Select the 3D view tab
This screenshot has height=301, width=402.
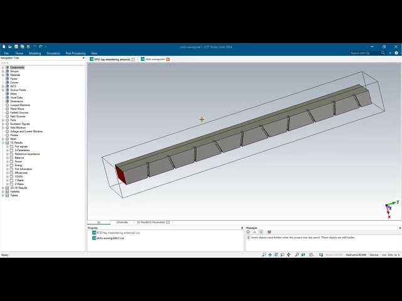(x=99, y=223)
